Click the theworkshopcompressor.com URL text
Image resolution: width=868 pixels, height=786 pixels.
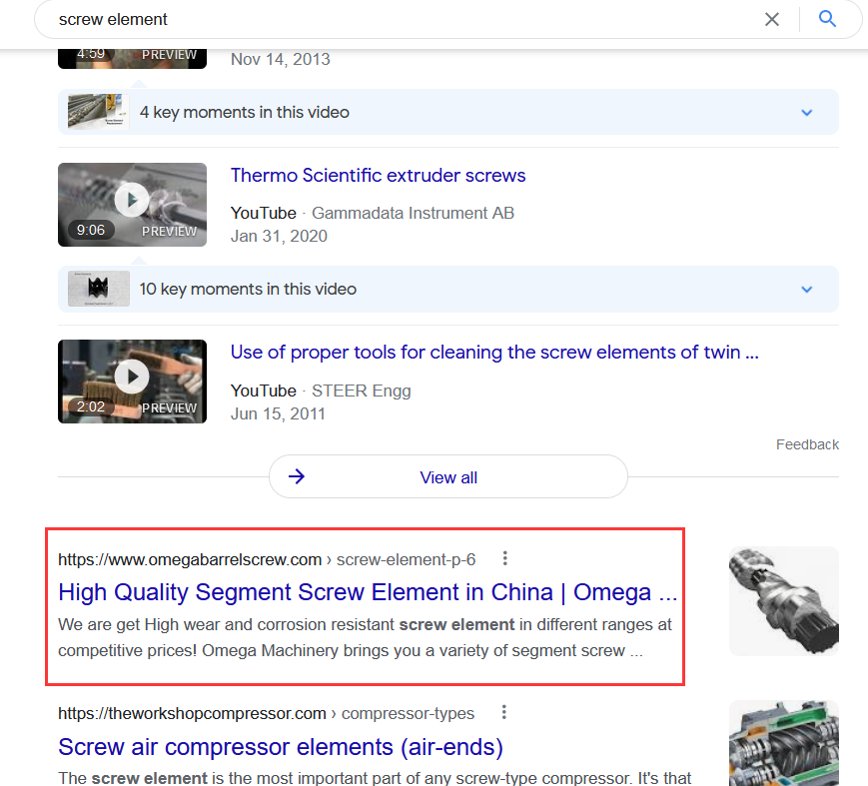pyautogui.click(x=266, y=713)
